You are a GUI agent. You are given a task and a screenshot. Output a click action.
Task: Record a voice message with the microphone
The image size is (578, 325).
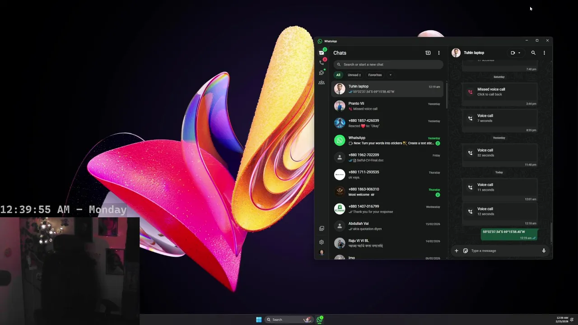point(544,251)
